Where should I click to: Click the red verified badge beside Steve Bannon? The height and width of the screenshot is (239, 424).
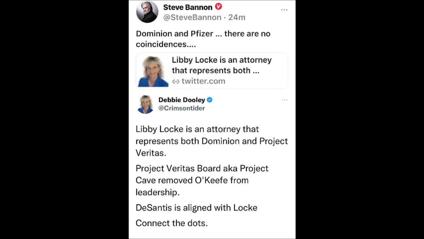pos(219,7)
